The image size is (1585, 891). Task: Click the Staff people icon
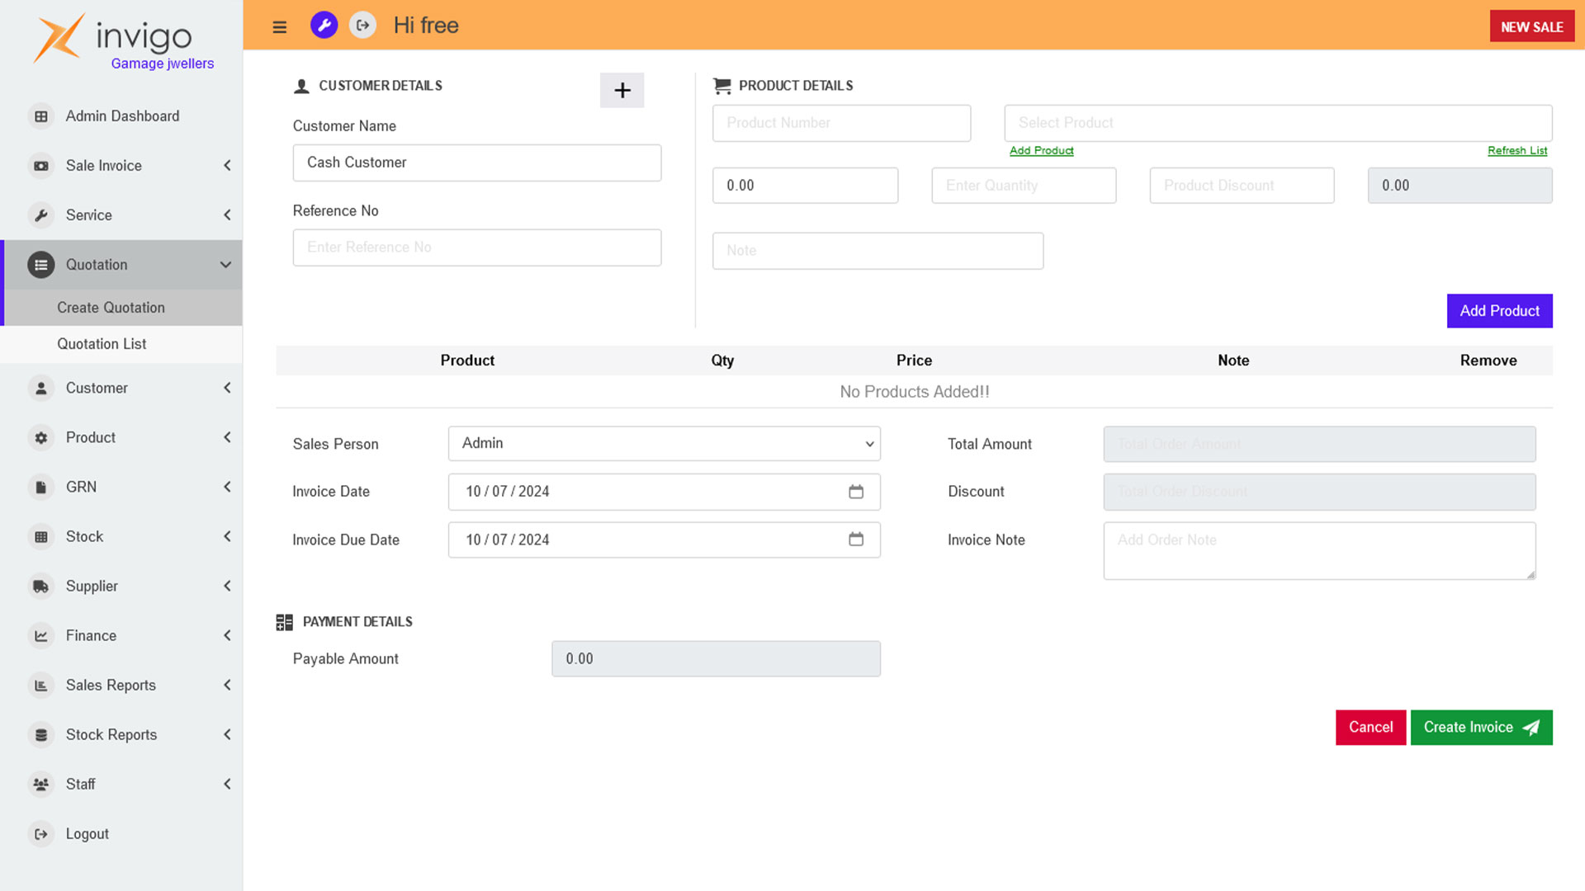[41, 785]
